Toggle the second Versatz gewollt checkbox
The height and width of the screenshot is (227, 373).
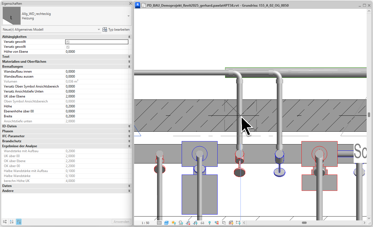coord(67,47)
